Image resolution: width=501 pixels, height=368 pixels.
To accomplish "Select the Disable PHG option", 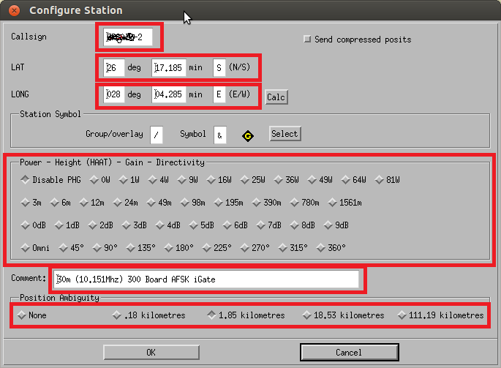I will [50, 180].
